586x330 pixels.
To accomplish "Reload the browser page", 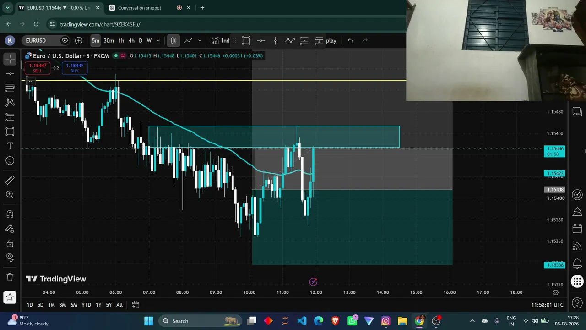I will 36,24.
